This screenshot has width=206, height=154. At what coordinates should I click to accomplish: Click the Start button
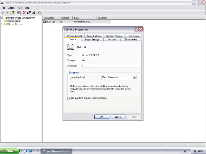pyautogui.click(x=9, y=151)
